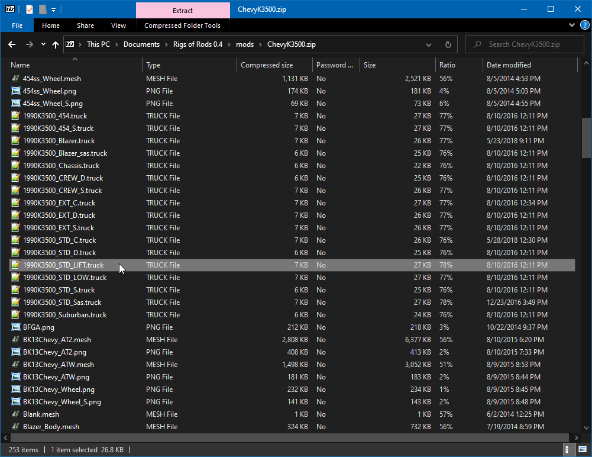Sort by the Password column header
The width and height of the screenshot is (592, 457).
tap(335, 65)
